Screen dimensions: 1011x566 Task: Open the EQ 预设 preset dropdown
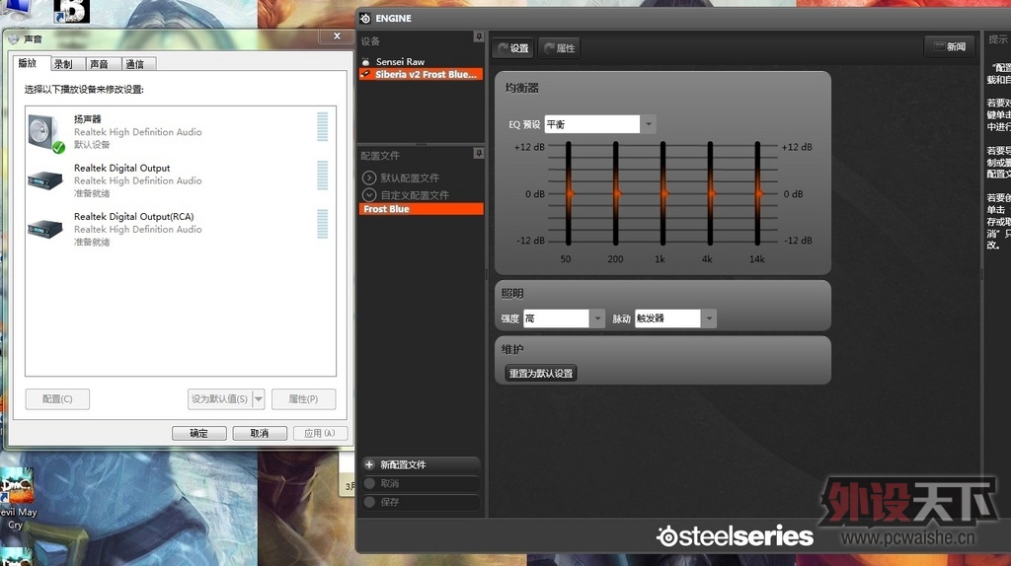click(649, 124)
